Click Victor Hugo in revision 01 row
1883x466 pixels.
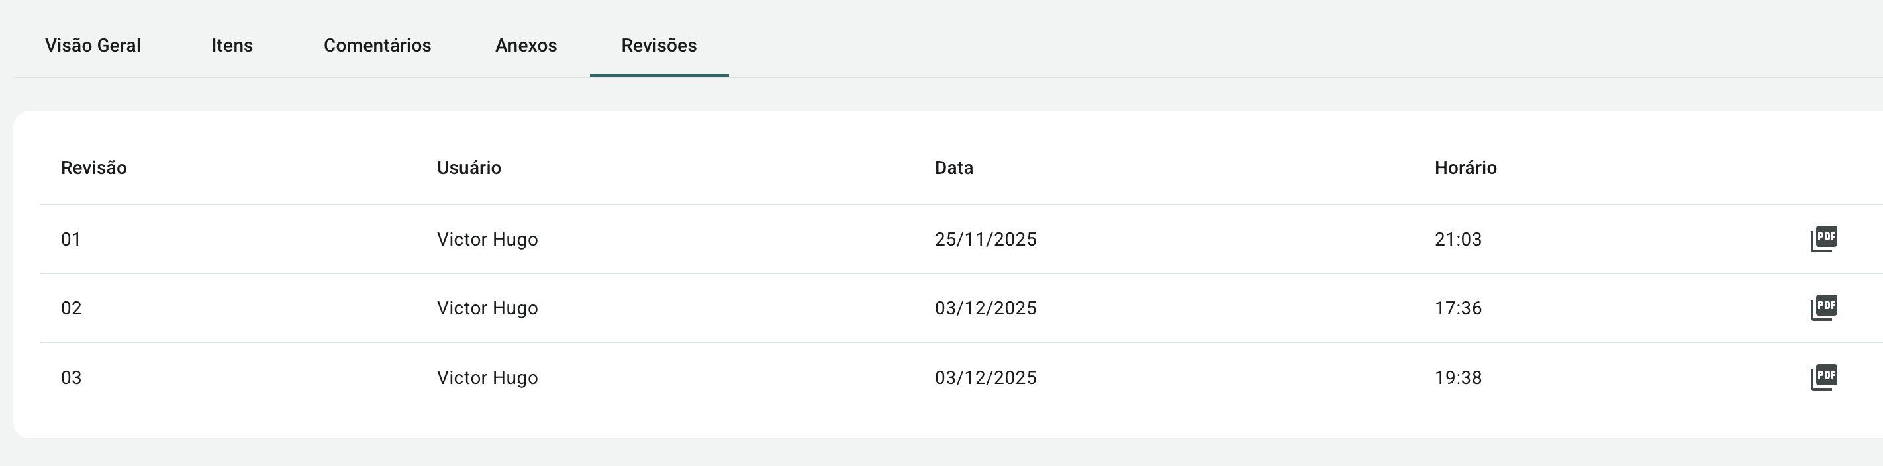click(x=487, y=240)
